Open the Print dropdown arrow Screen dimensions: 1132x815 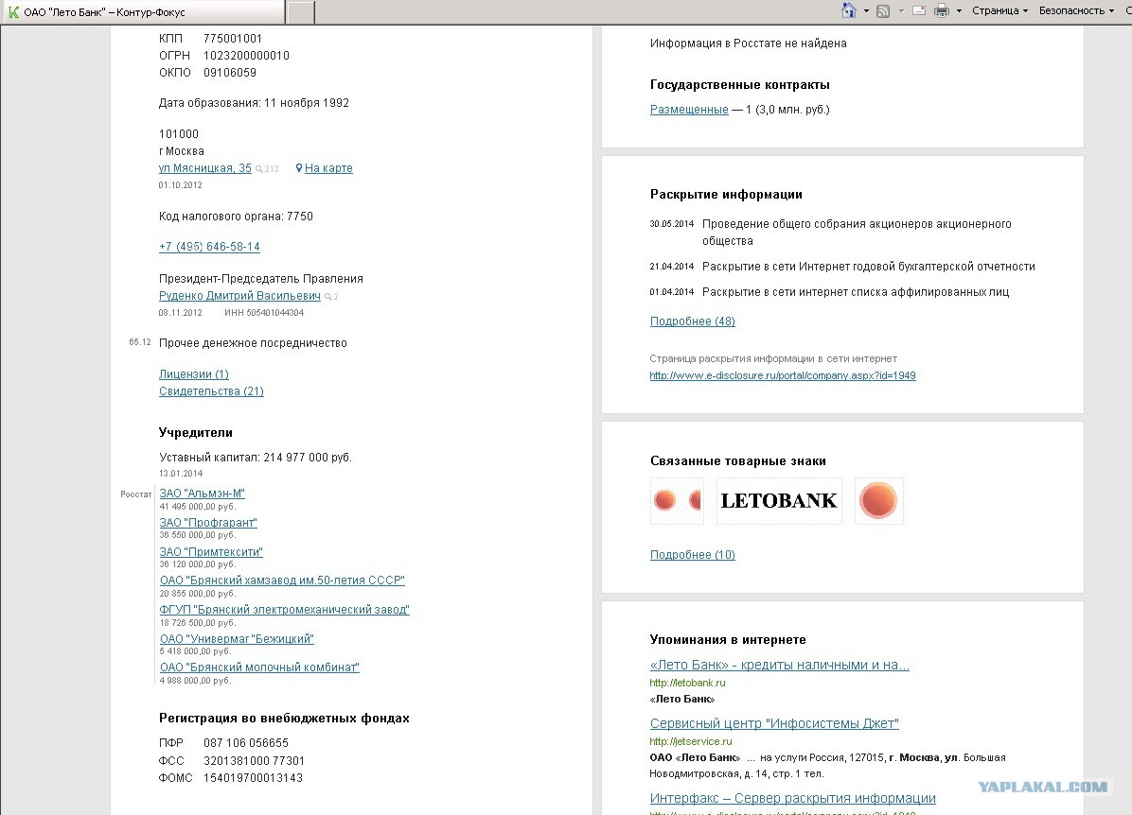[x=959, y=10]
